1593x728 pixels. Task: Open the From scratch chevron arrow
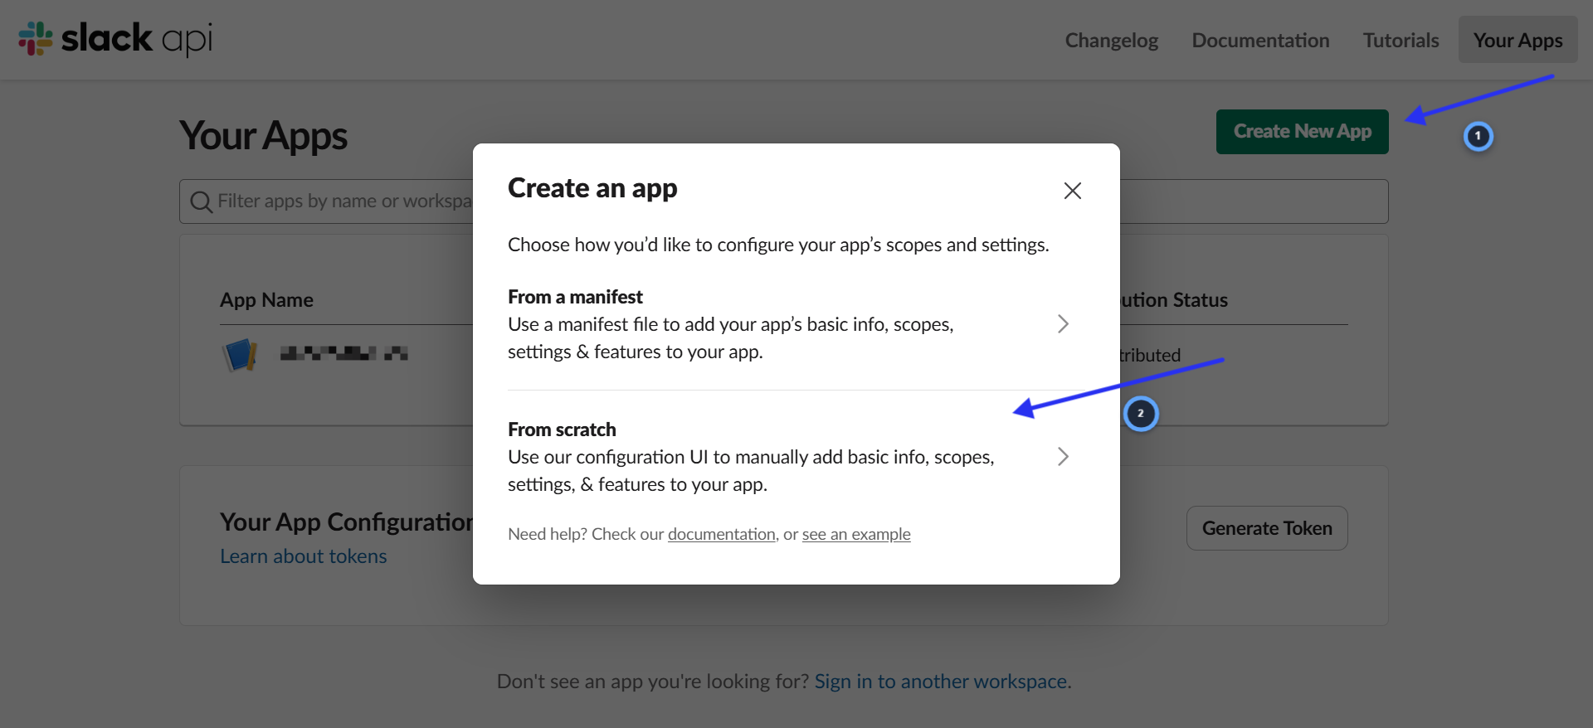1063,456
